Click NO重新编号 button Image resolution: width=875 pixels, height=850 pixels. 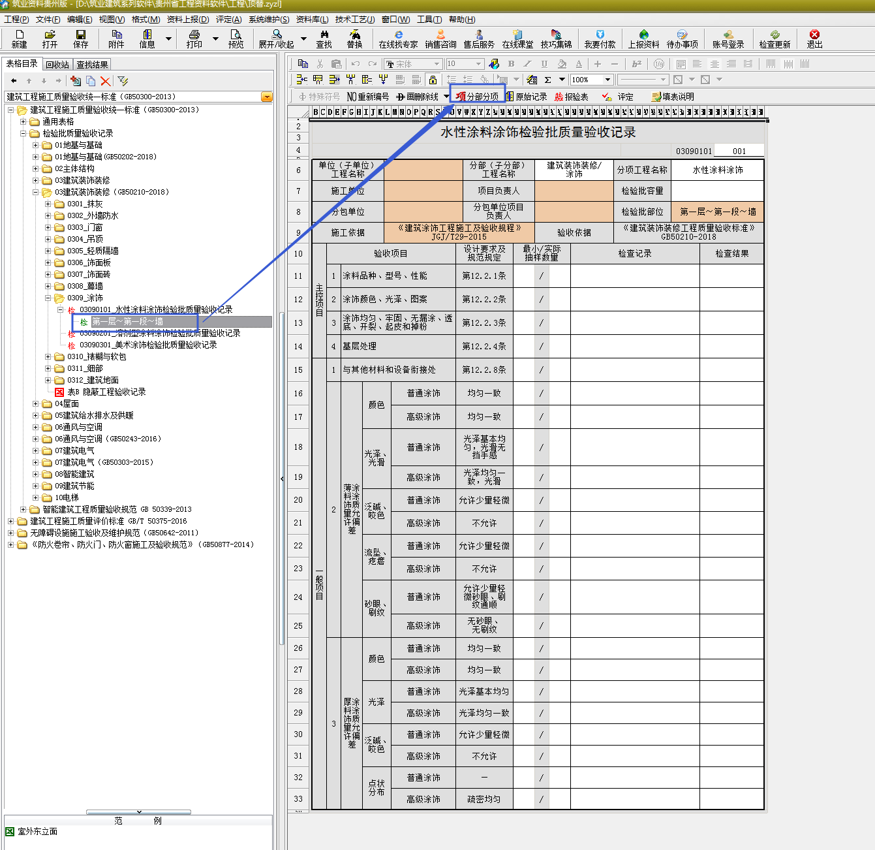tap(367, 97)
